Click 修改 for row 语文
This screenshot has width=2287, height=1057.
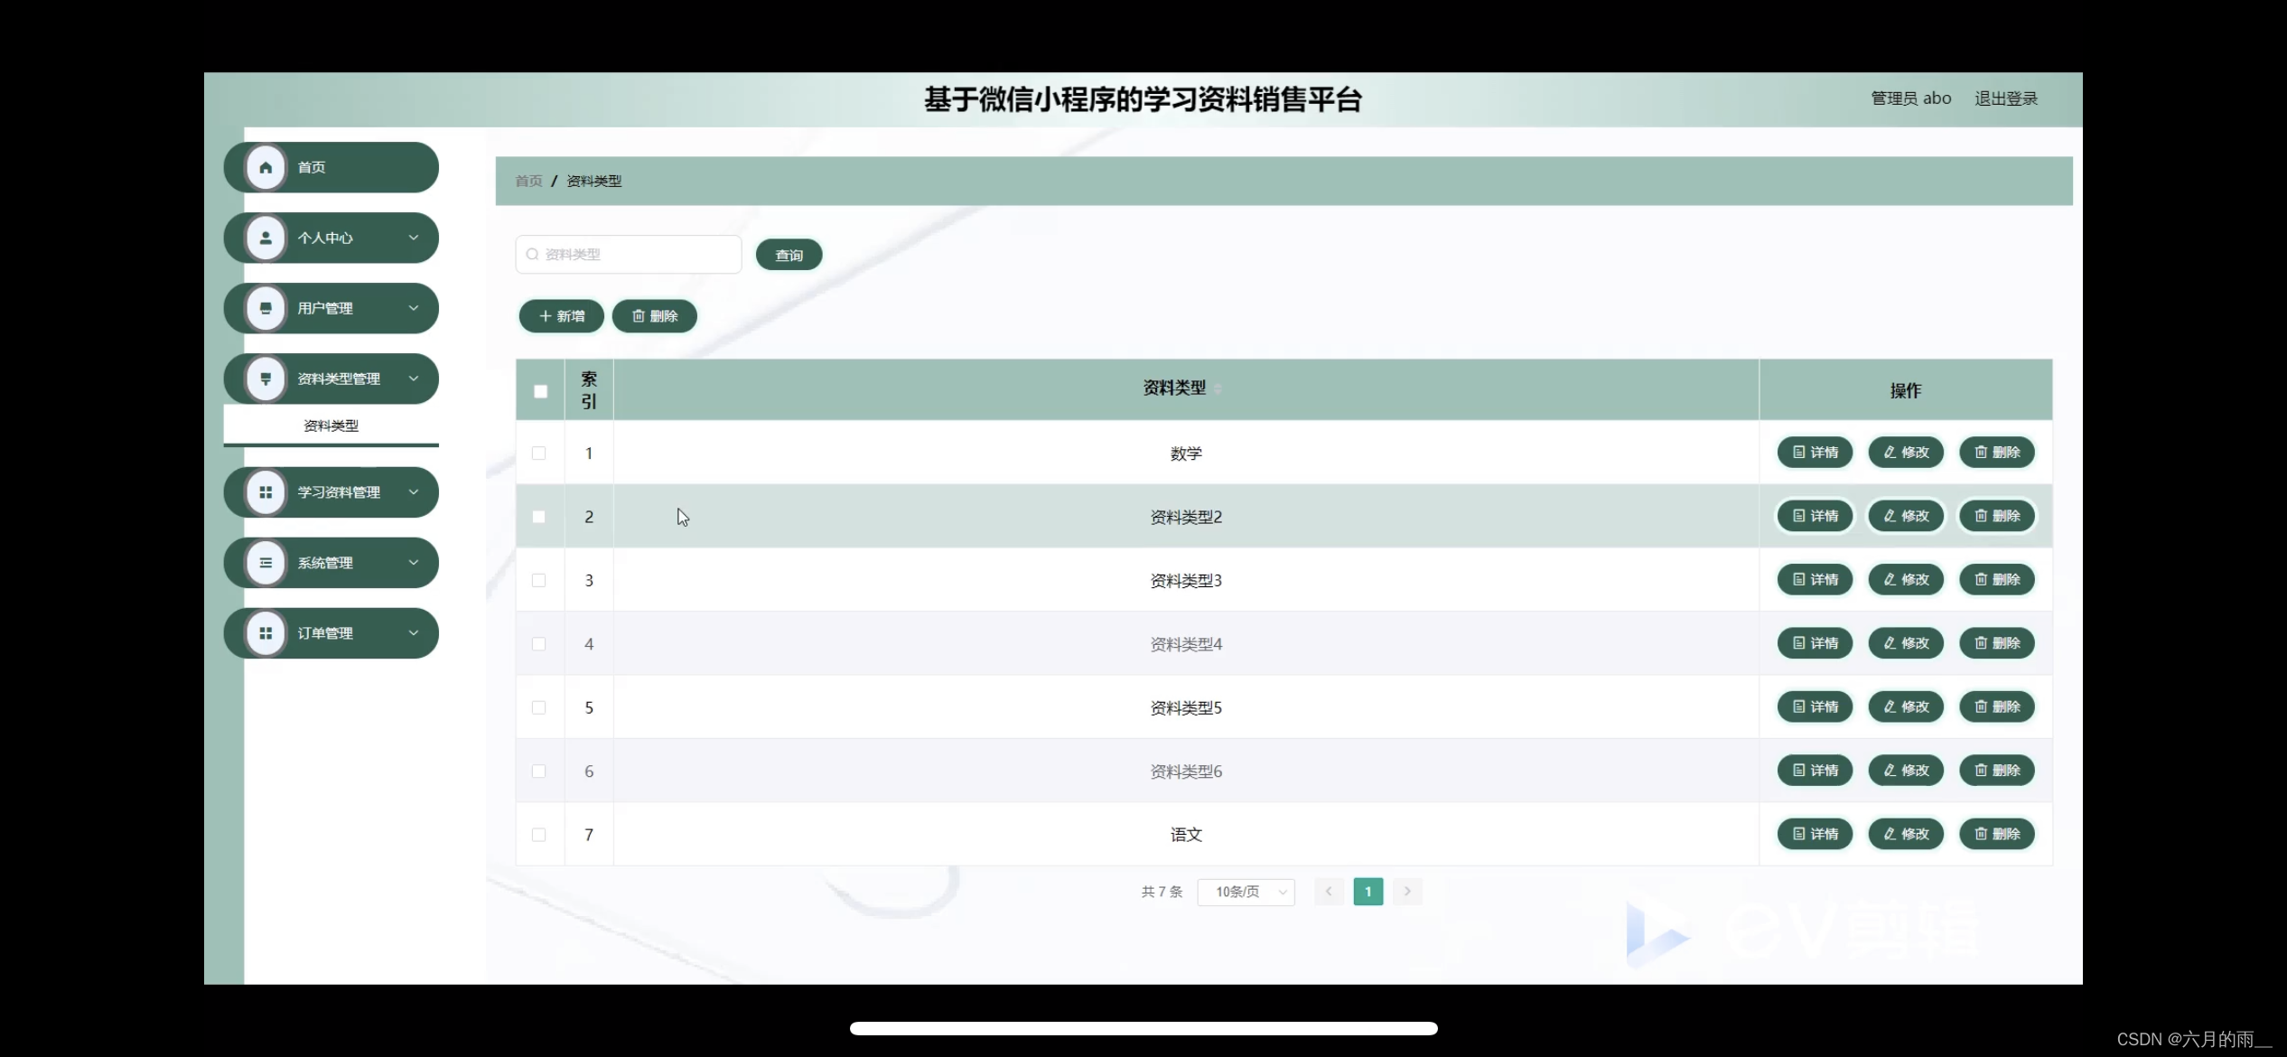point(1906,834)
